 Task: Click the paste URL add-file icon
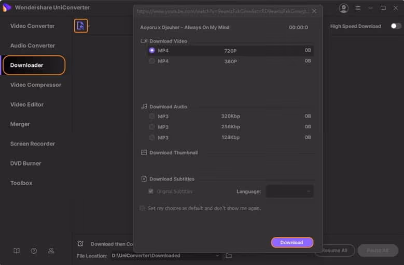coord(81,26)
